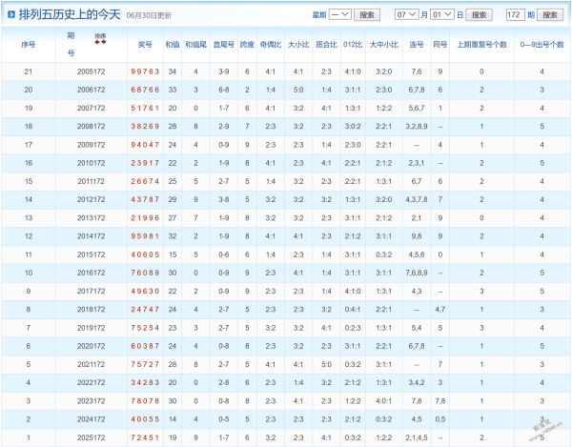Select issue number 2020172

pyautogui.click(x=91, y=346)
